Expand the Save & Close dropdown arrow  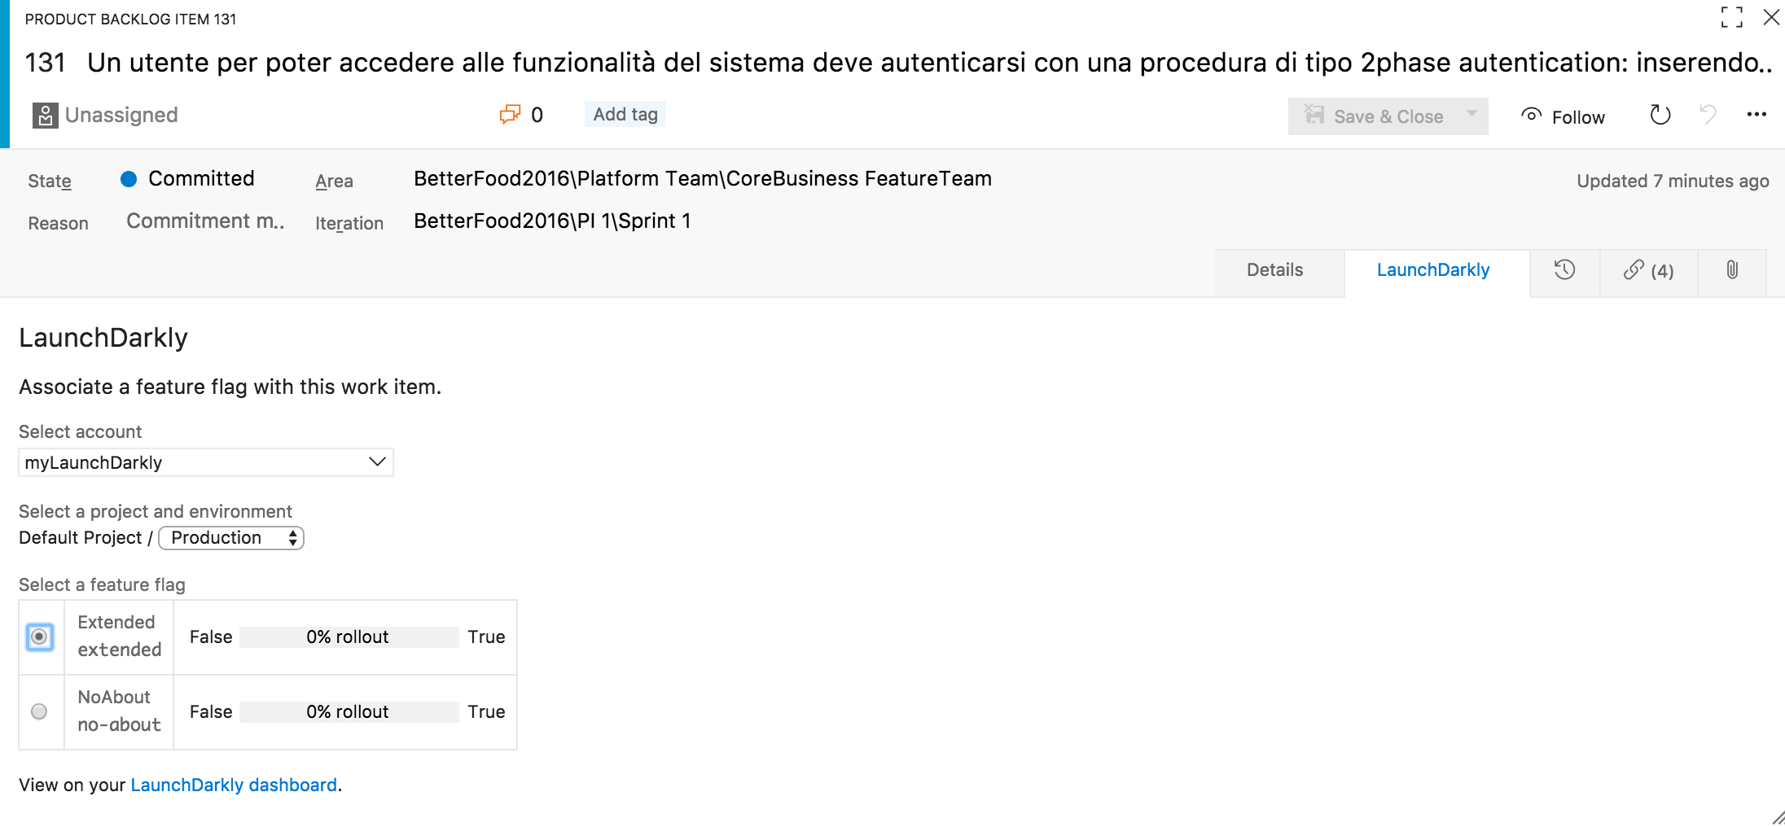[x=1471, y=115]
